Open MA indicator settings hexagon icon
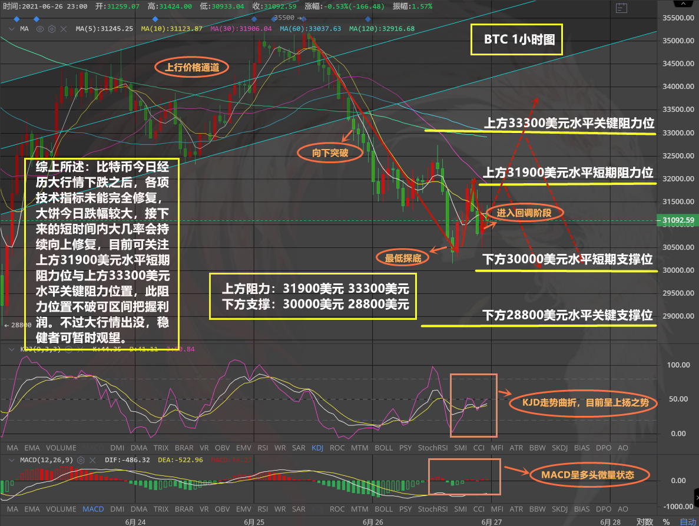 tap(52, 29)
